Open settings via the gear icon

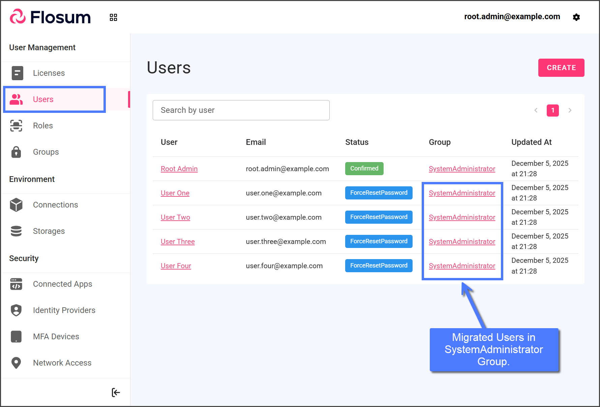[x=576, y=17]
